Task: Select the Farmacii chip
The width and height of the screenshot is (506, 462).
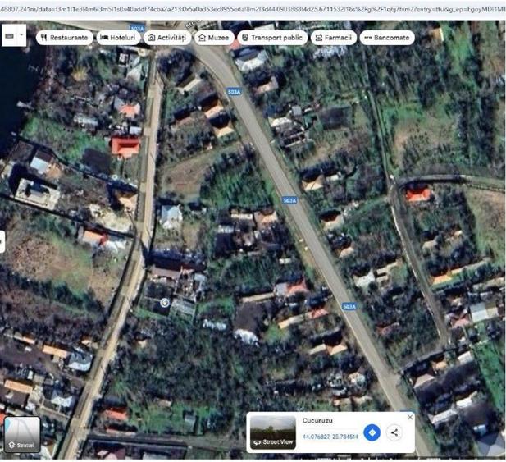Action: [334, 38]
